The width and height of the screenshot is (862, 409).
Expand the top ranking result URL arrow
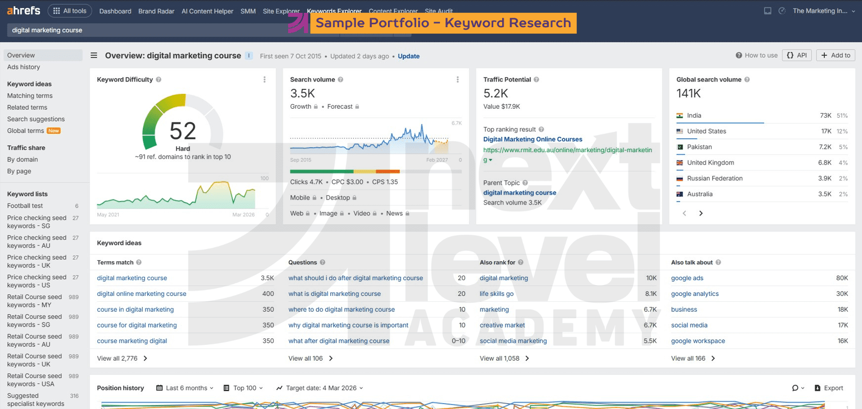coord(490,160)
